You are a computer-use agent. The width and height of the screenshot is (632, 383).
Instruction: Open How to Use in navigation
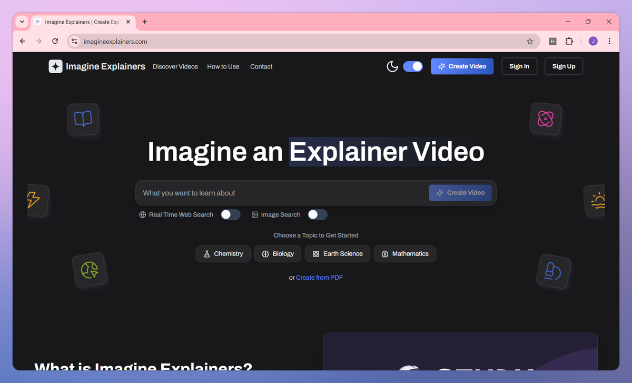pyautogui.click(x=223, y=66)
